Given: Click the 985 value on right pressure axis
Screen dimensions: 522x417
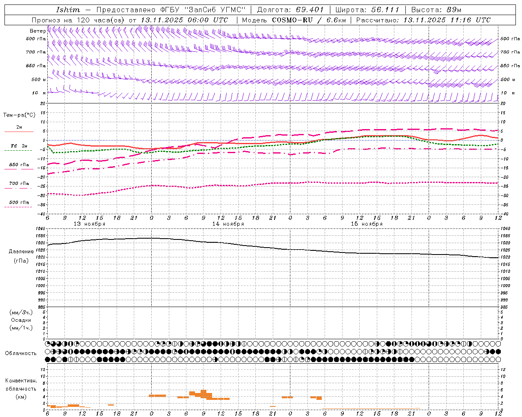Looking at the screenshot, I should click(504, 307).
